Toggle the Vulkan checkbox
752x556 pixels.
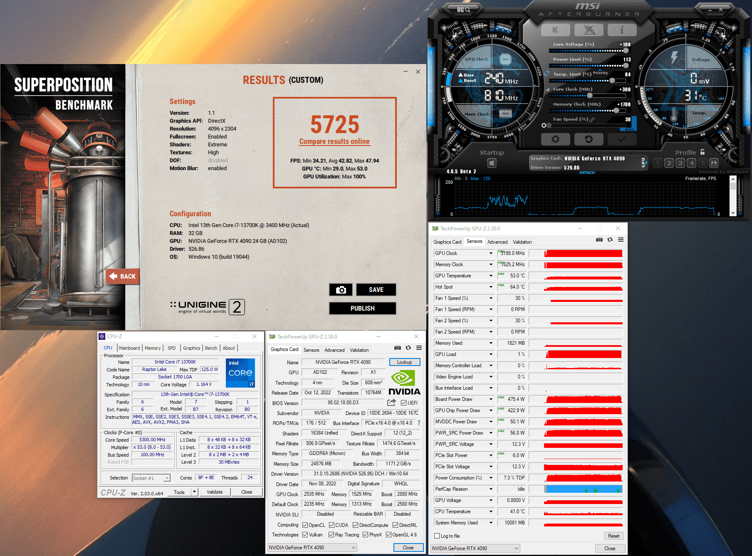click(305, 535)
